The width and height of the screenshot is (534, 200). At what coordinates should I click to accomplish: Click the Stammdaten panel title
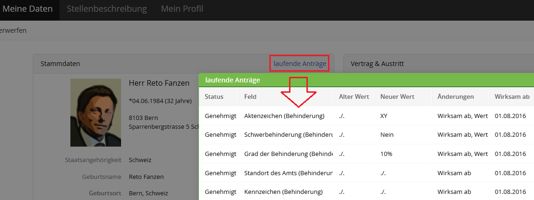60,64
